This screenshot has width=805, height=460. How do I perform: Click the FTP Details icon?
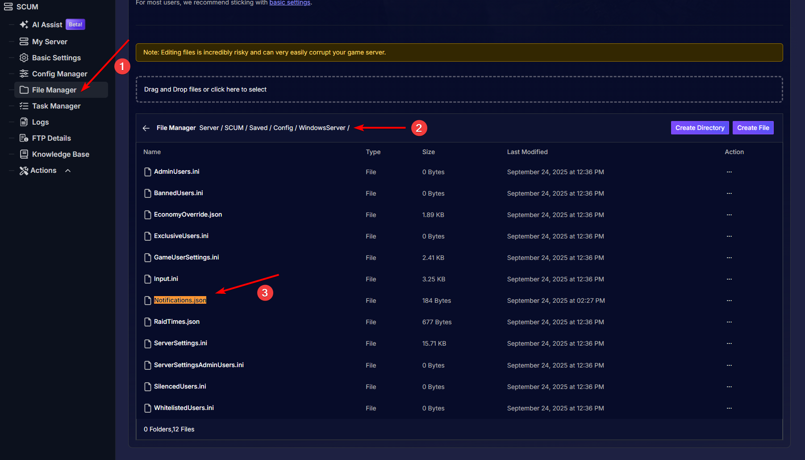(x=24, y=138)
